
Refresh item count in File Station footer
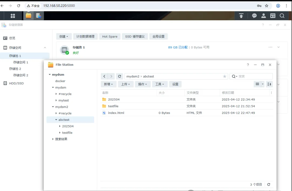268,184
